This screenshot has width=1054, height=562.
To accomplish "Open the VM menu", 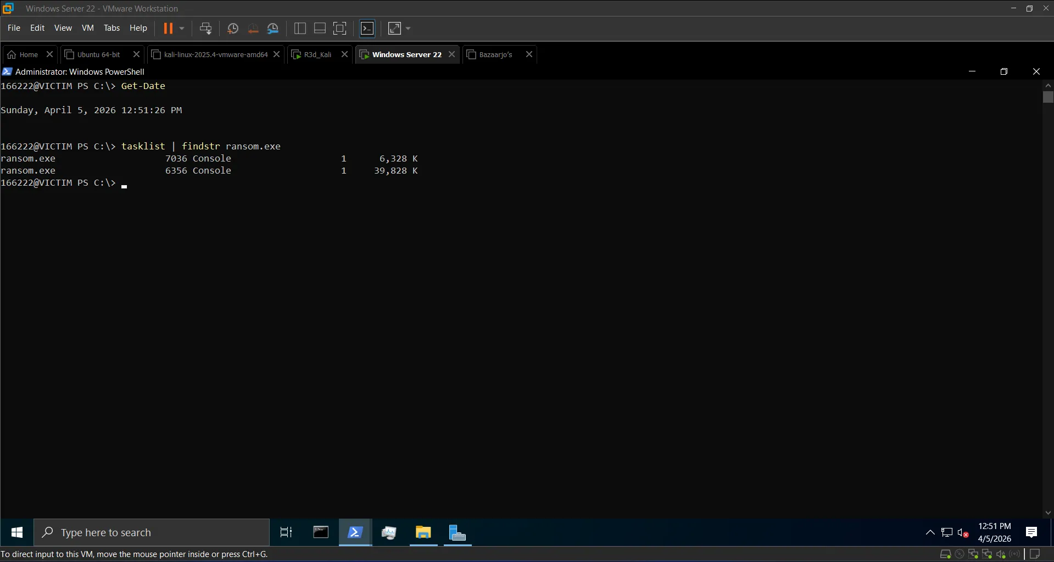I will (88, 28).
